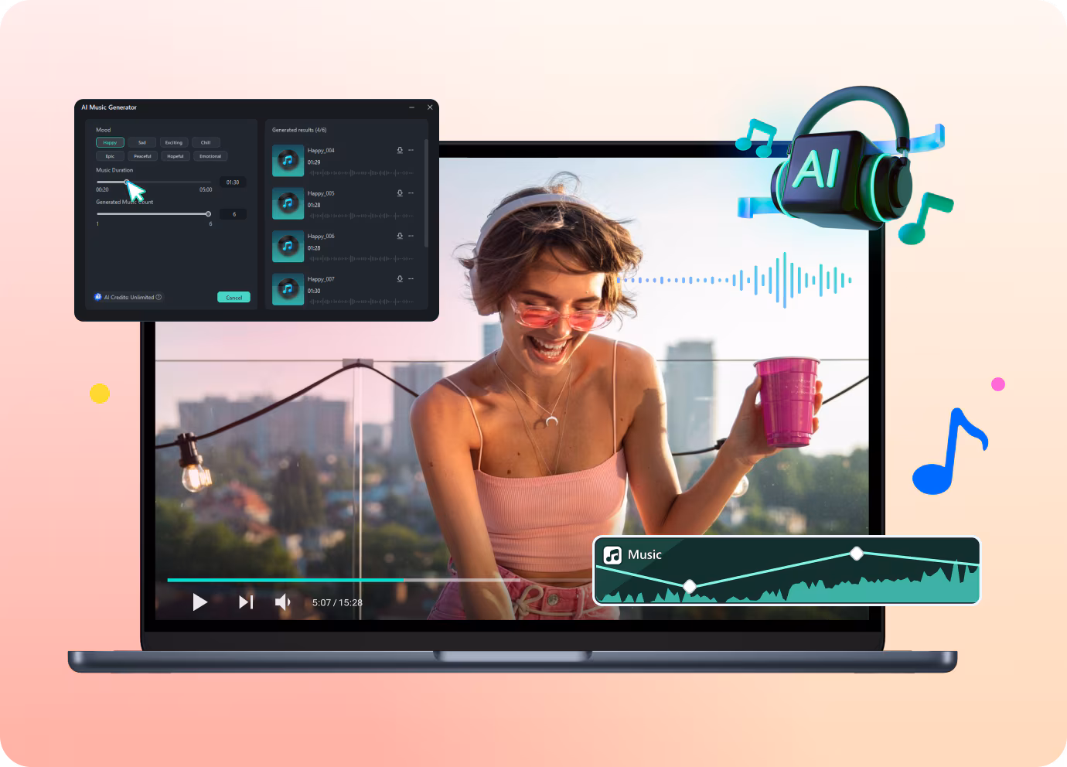Click the Cancel button
The width and height of the screenshot is (1067, 767).
(234, 297)
